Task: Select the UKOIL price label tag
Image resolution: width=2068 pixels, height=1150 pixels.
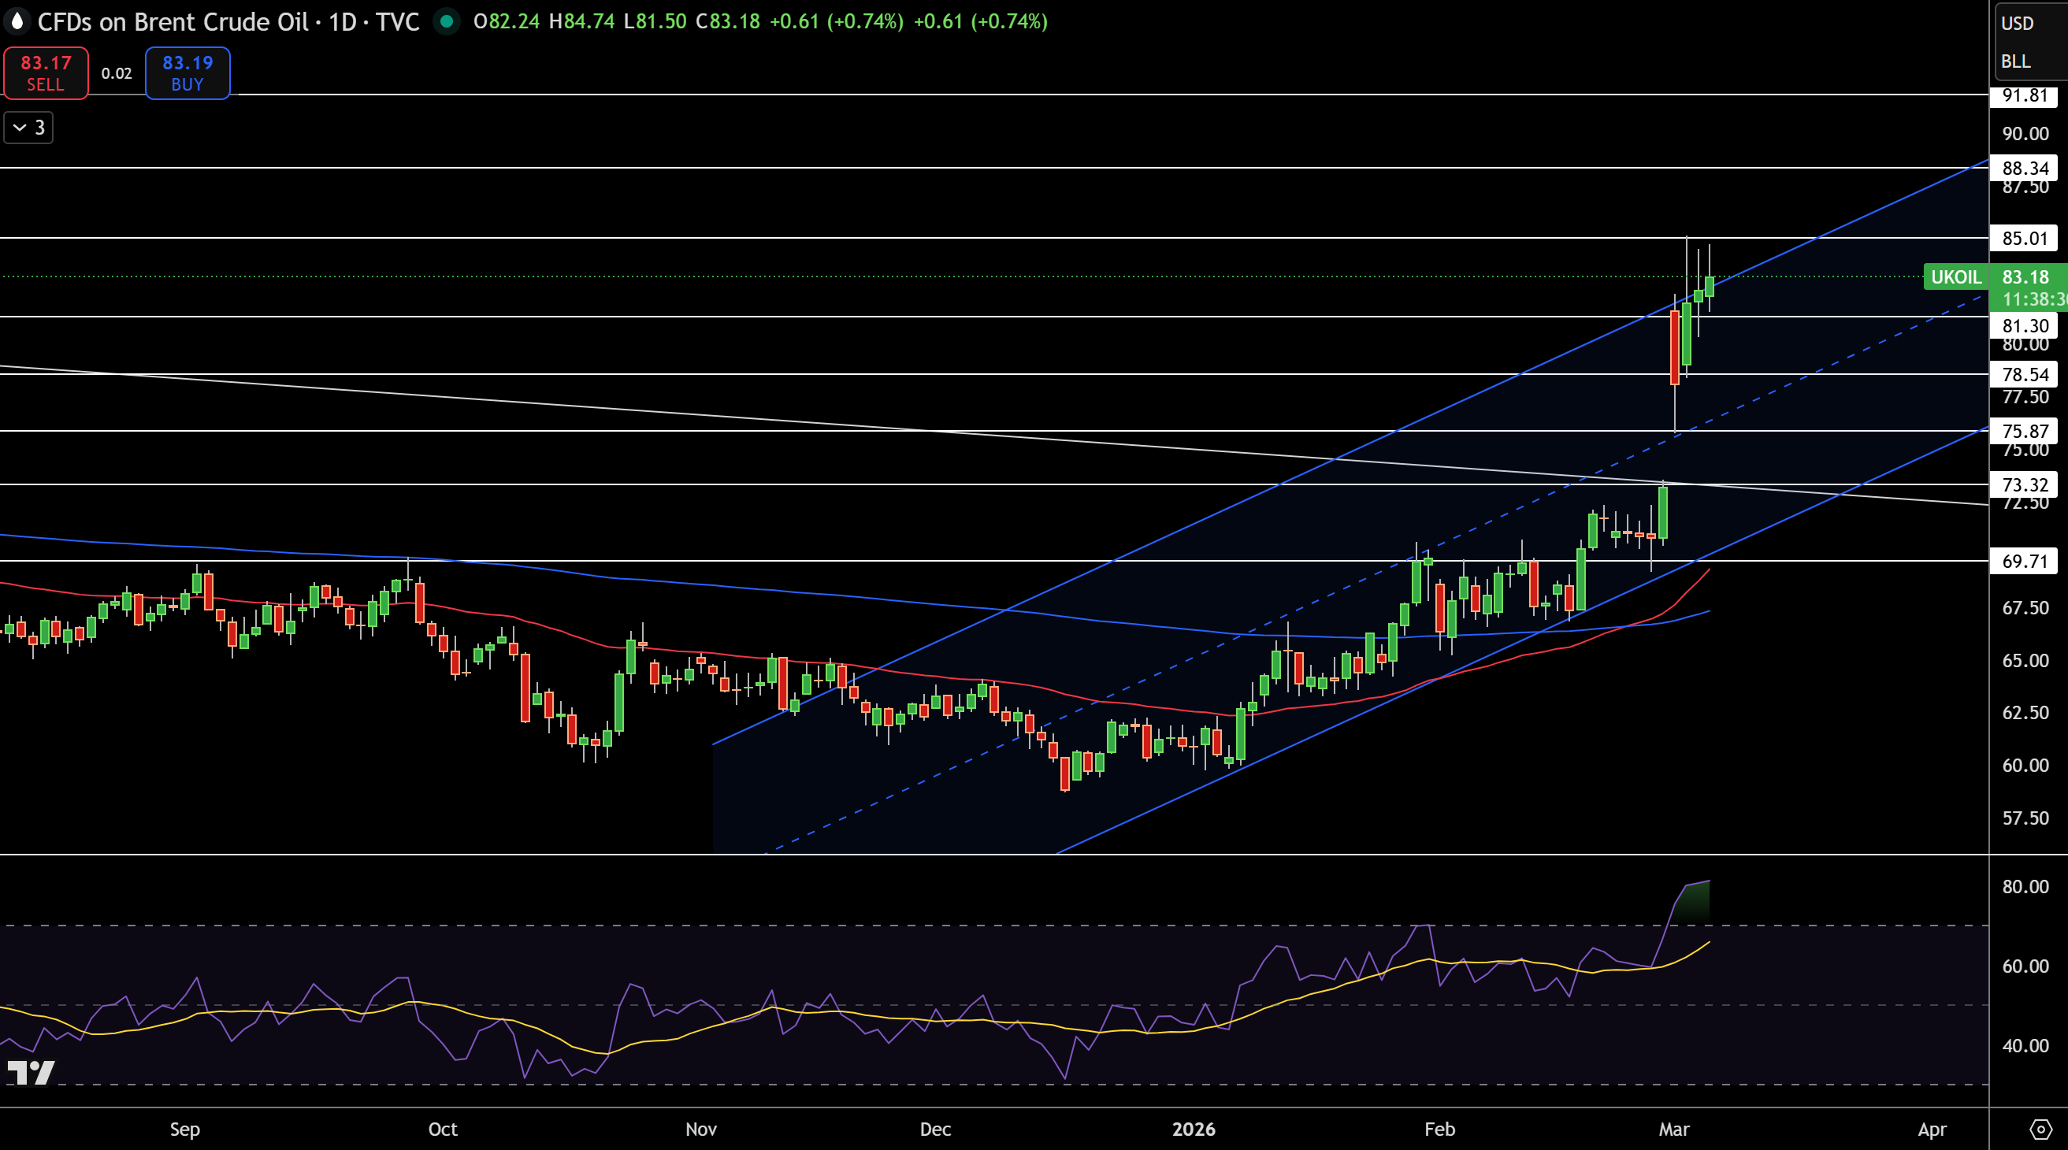Action: [1955, 277]
